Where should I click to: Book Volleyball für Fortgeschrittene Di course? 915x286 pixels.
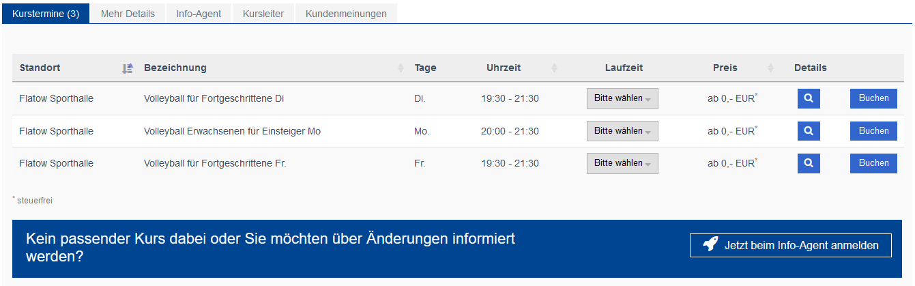coord(873,98)
